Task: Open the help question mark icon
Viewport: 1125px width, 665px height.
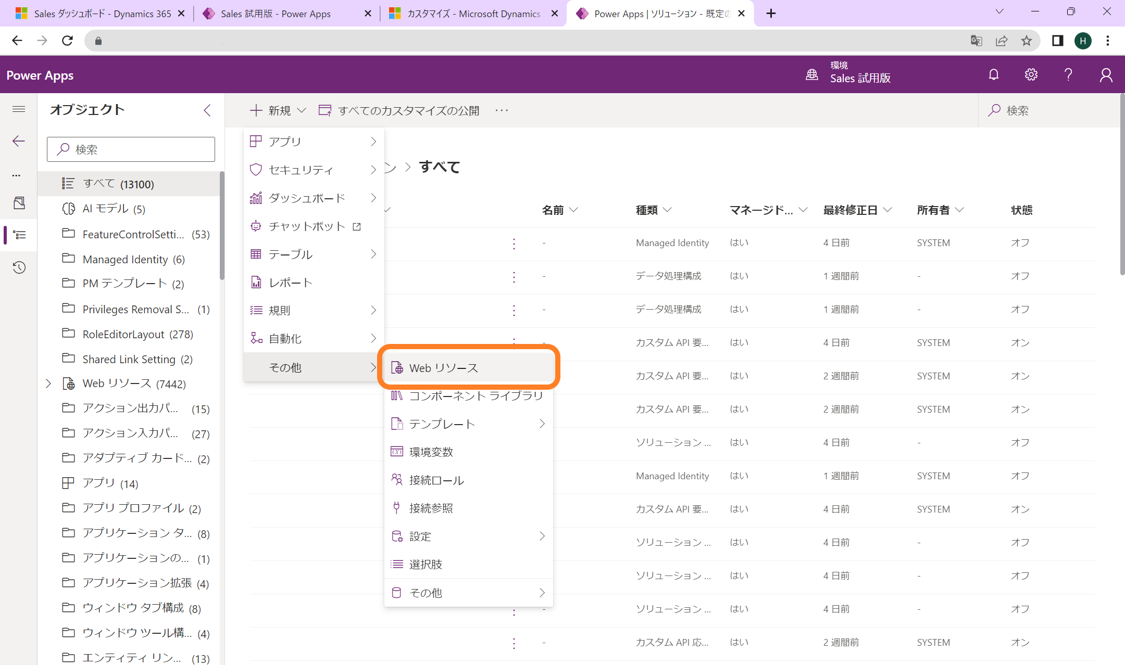Action: tap(1068, 75)
